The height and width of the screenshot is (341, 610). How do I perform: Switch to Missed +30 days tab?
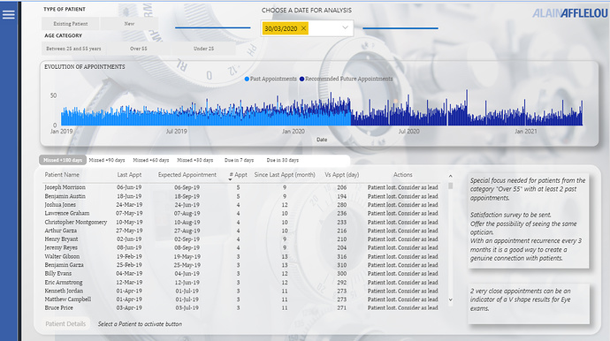[x=194, y=160]
